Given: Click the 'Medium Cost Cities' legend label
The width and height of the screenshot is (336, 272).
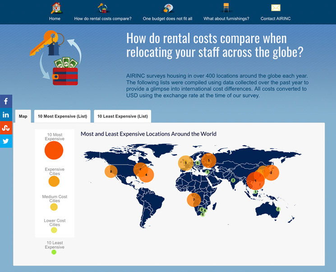Looking at the screenshot, I should pyautogui.click(x=55, y=199).
